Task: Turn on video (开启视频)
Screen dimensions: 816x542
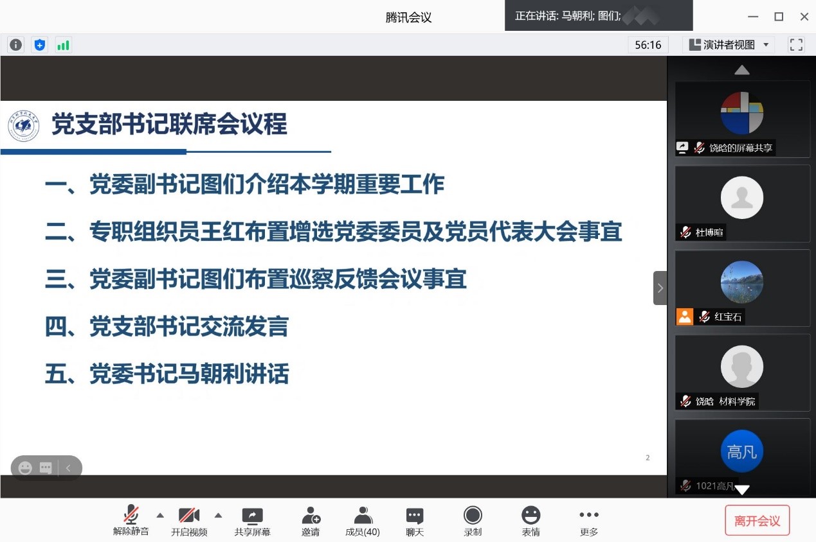Action: coord(189,521)
